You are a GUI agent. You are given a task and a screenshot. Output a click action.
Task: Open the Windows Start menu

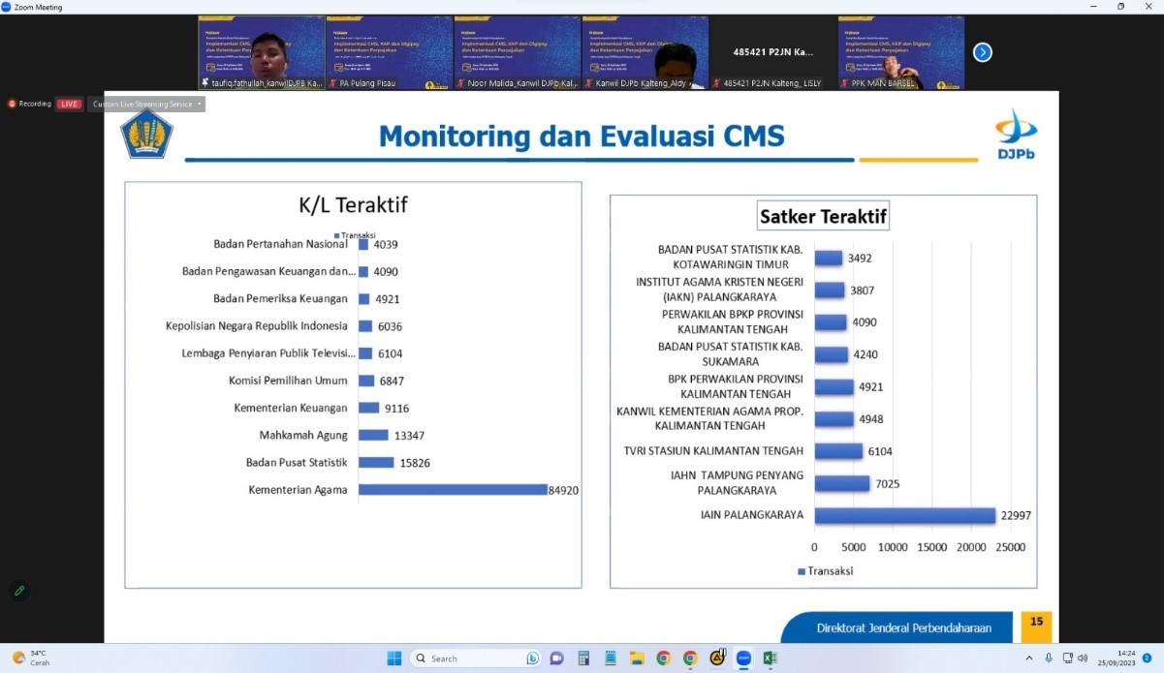394,658
